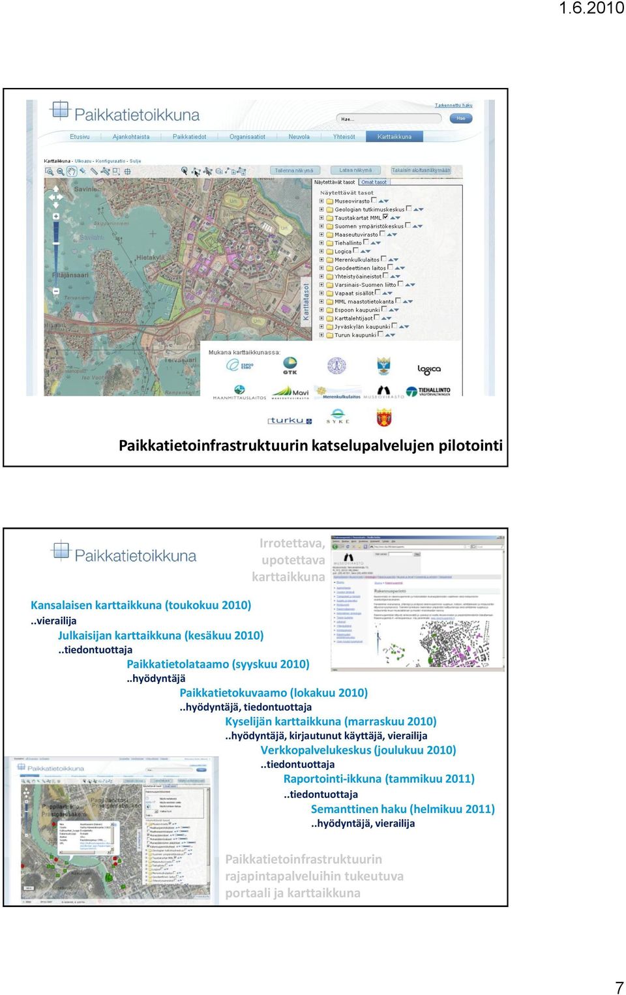Expand the MML maastotietokanta folder
Viewport: 626px width, 995px height.
pos(321,302)
